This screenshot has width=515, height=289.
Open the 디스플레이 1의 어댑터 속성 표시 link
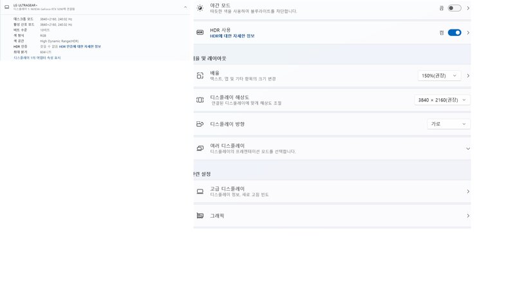(37, 58)
